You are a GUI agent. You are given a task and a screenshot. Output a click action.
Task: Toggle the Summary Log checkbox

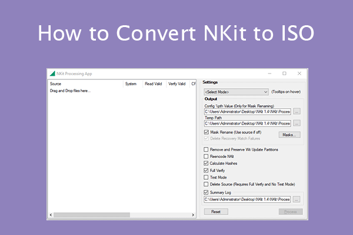point(206,192)
